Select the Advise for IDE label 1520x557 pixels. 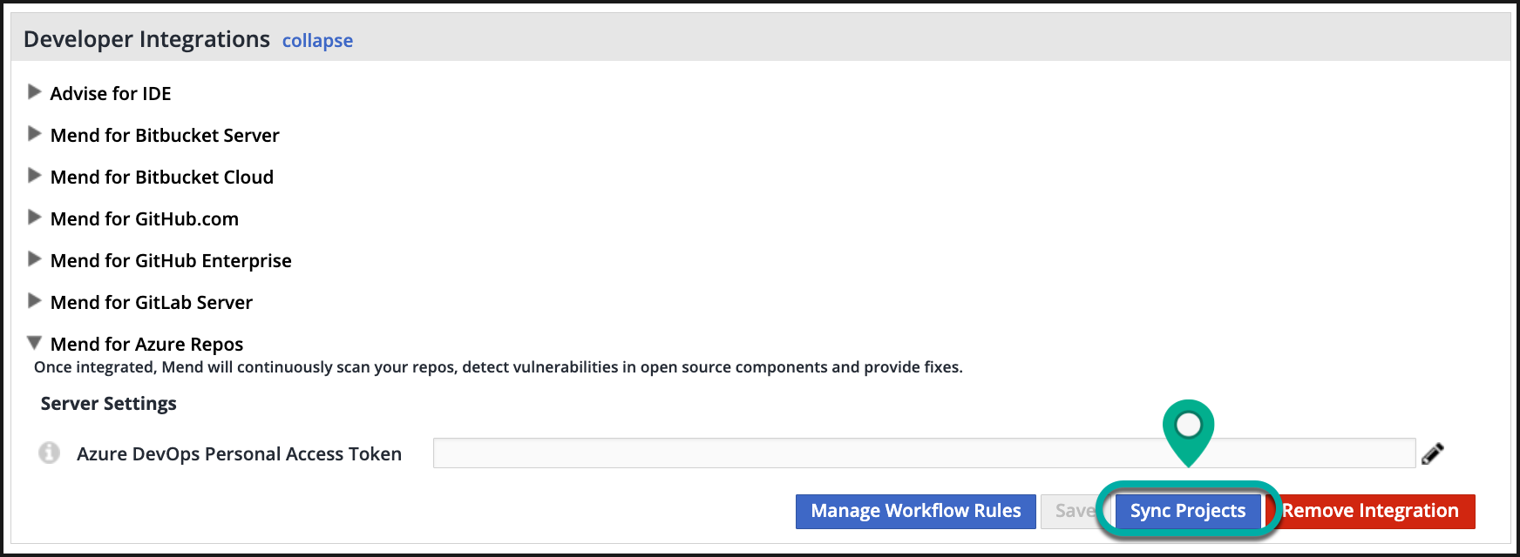[111, 94]
